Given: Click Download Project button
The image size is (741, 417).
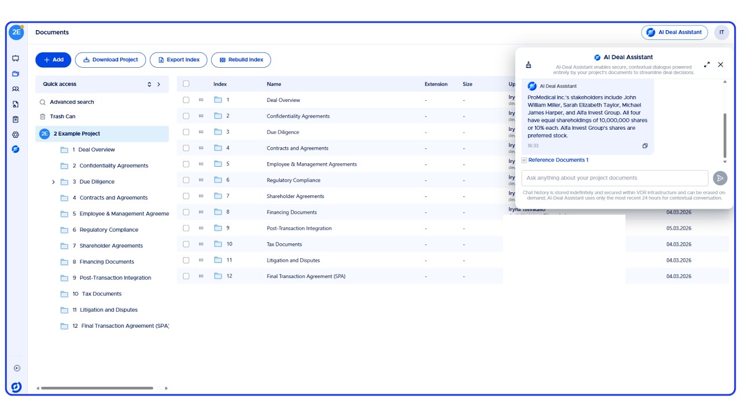Looking at the screenshot, I should pyautogui.click(x=111, y=60).
